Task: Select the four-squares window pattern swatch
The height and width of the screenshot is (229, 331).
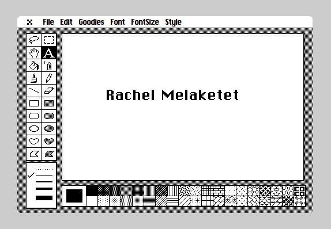Action: 299,190
